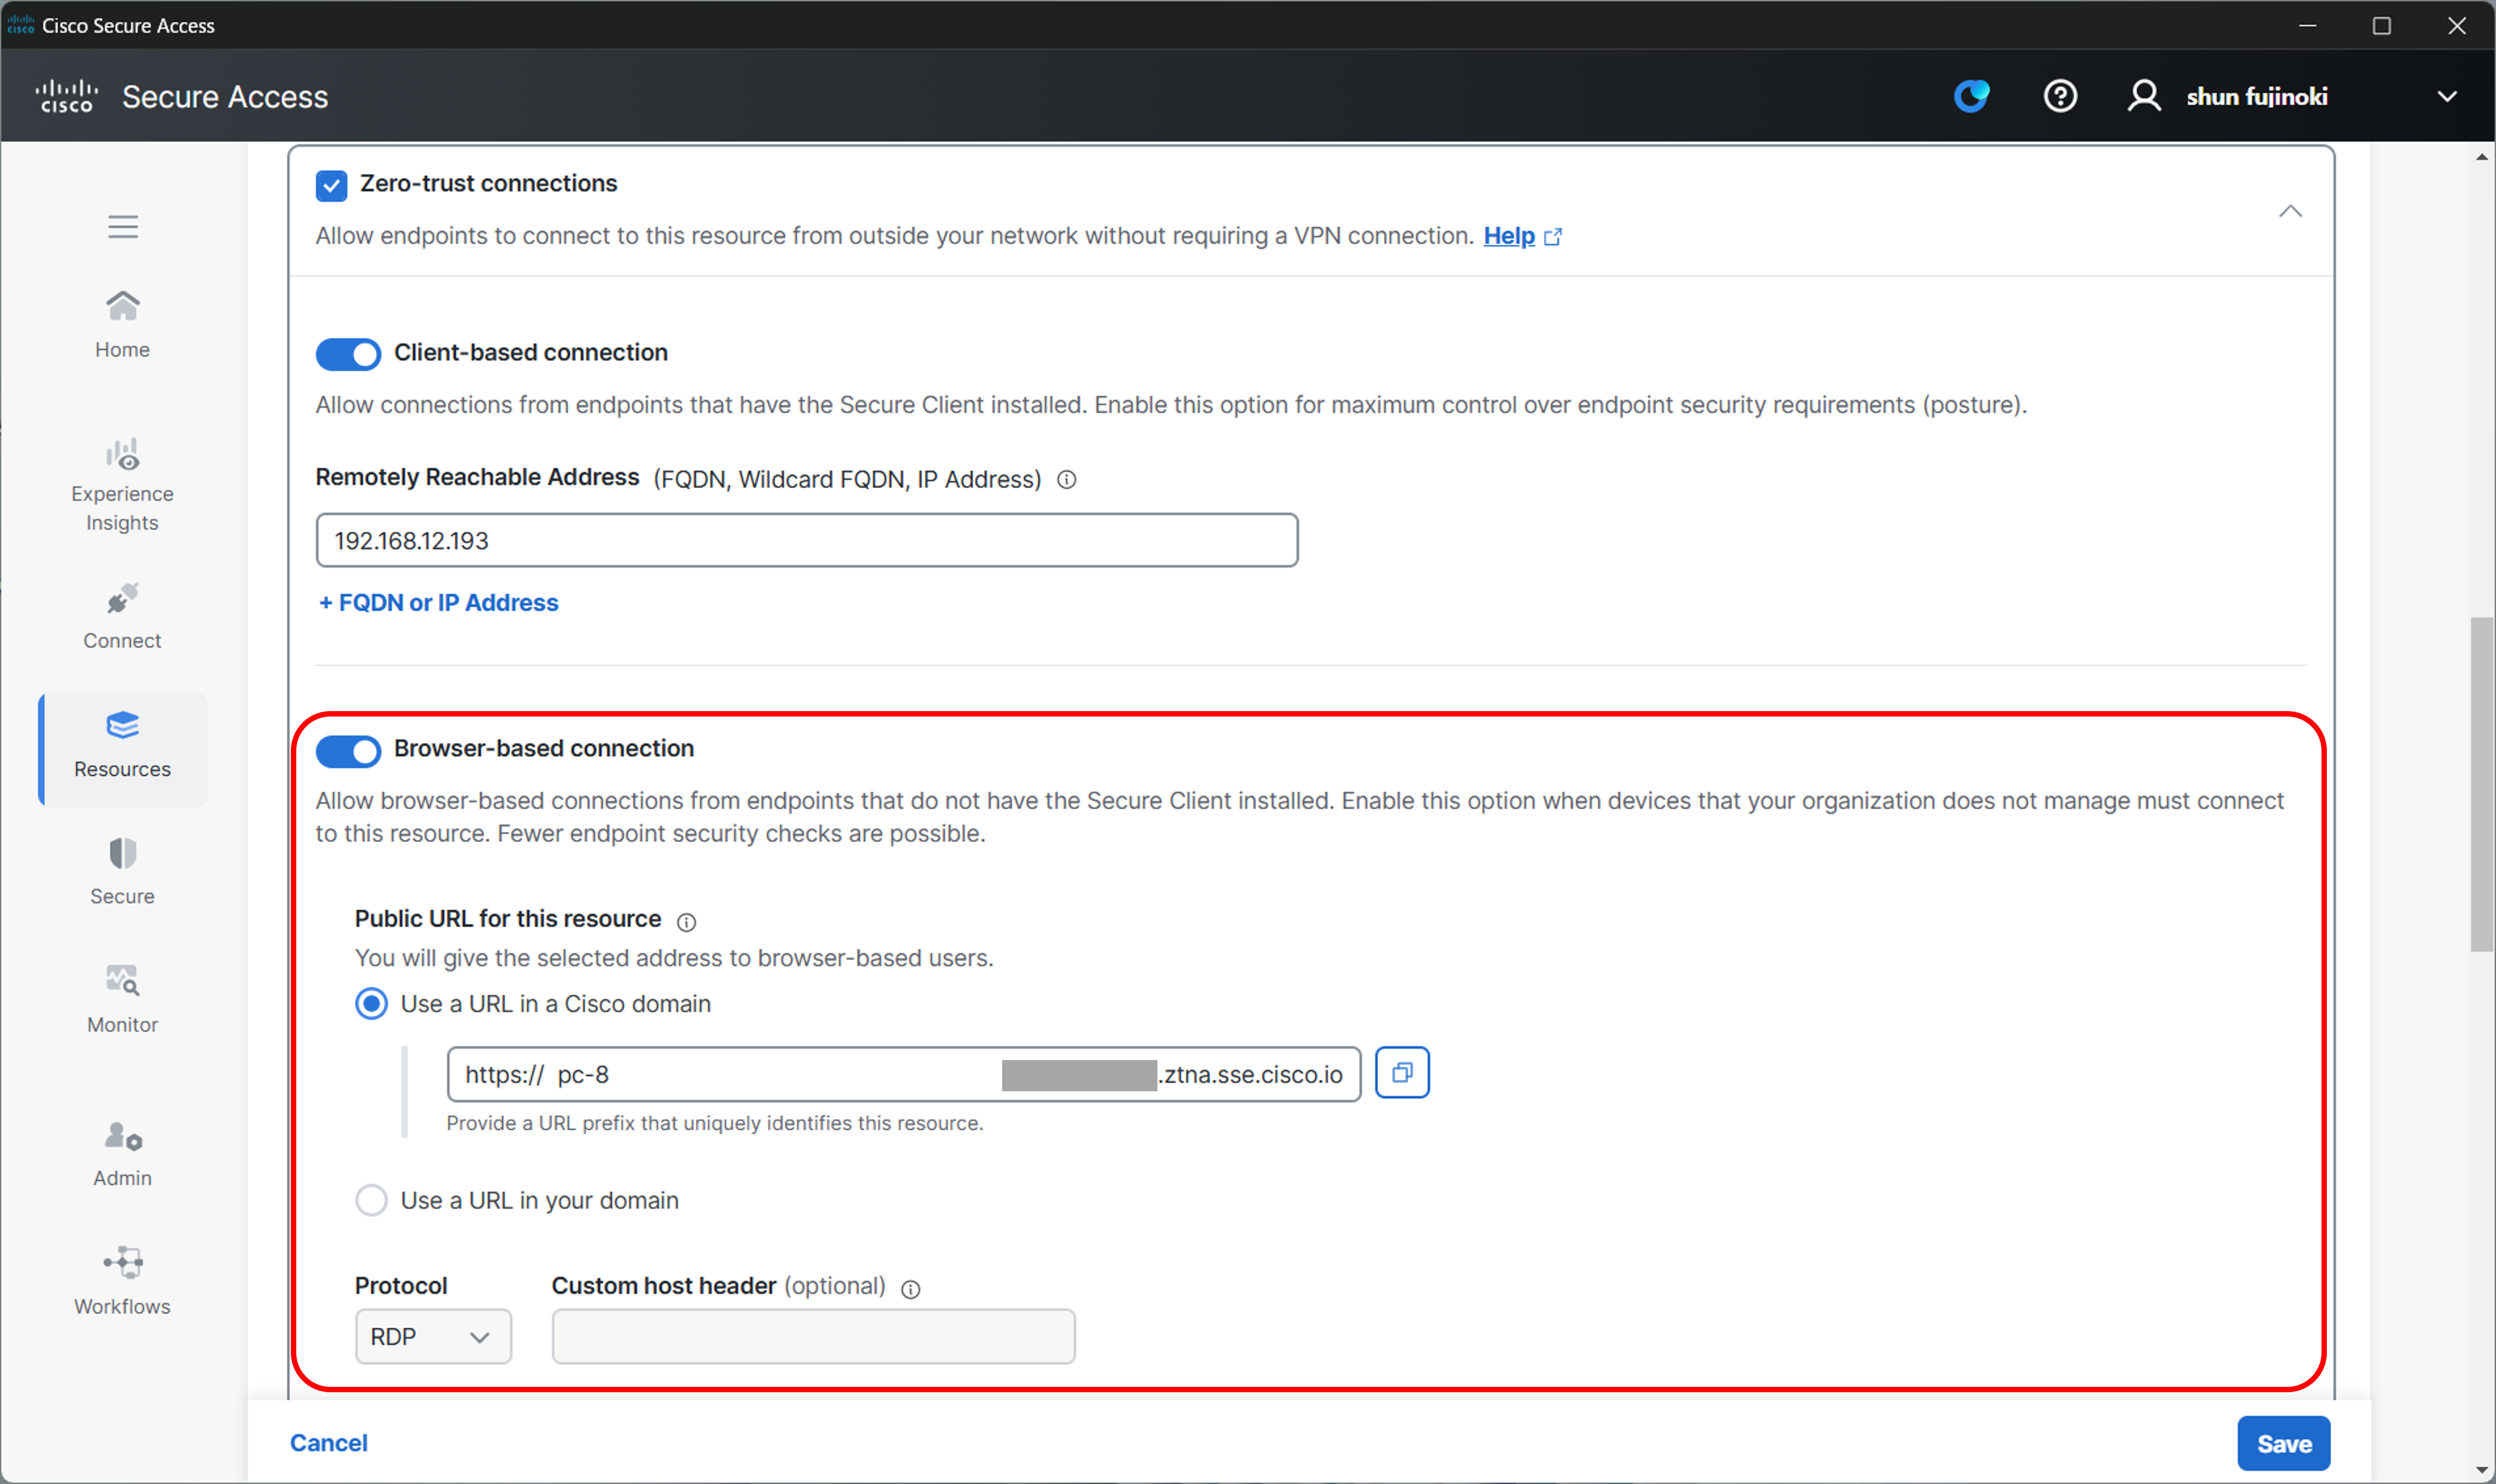The image size is (2496, 1484).
Task: Click the Remotely Reachable Address field
Action: click(806, 540)
